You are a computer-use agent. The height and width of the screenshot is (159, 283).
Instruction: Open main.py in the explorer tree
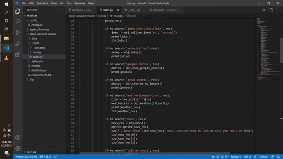click(x=38, y=57)
